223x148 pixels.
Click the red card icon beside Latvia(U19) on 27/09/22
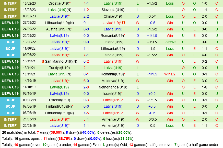click(123, 23)
